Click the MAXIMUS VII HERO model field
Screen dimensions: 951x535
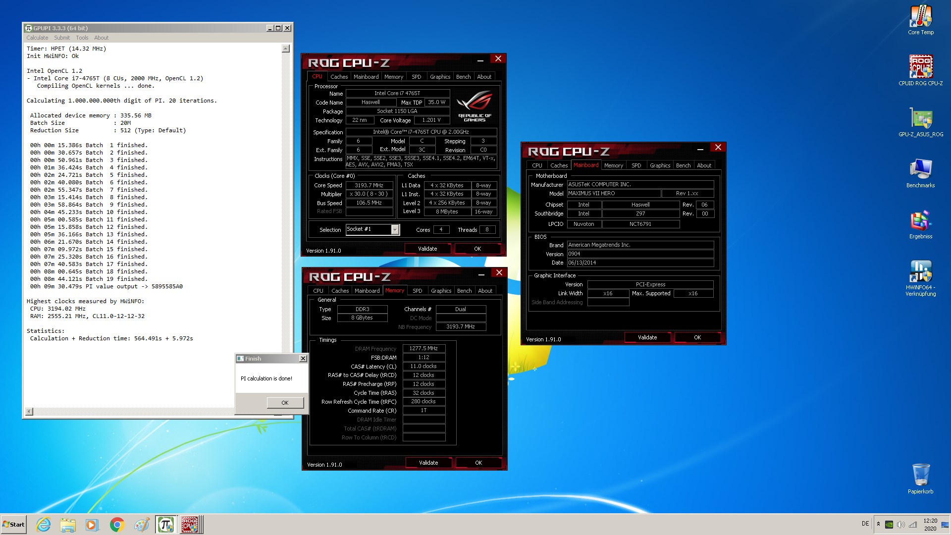coord(614,194)
